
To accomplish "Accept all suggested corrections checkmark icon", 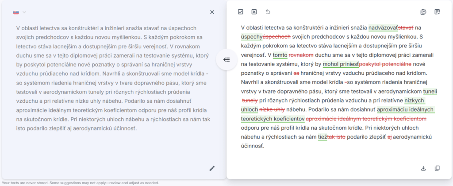I will click(x=241, y=12).
